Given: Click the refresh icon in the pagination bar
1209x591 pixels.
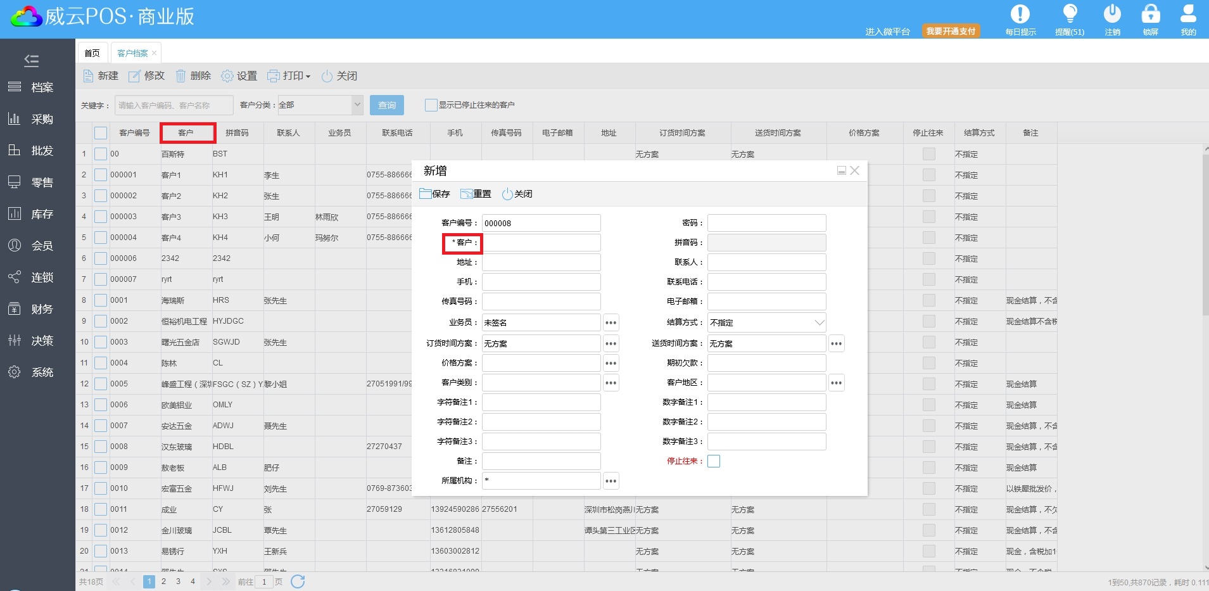Looking at the screenshot, I should tap(298, 581).
